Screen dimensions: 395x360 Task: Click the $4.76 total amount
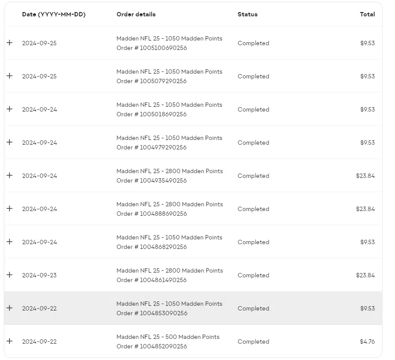pyautogui.click(x=367, y=341)
